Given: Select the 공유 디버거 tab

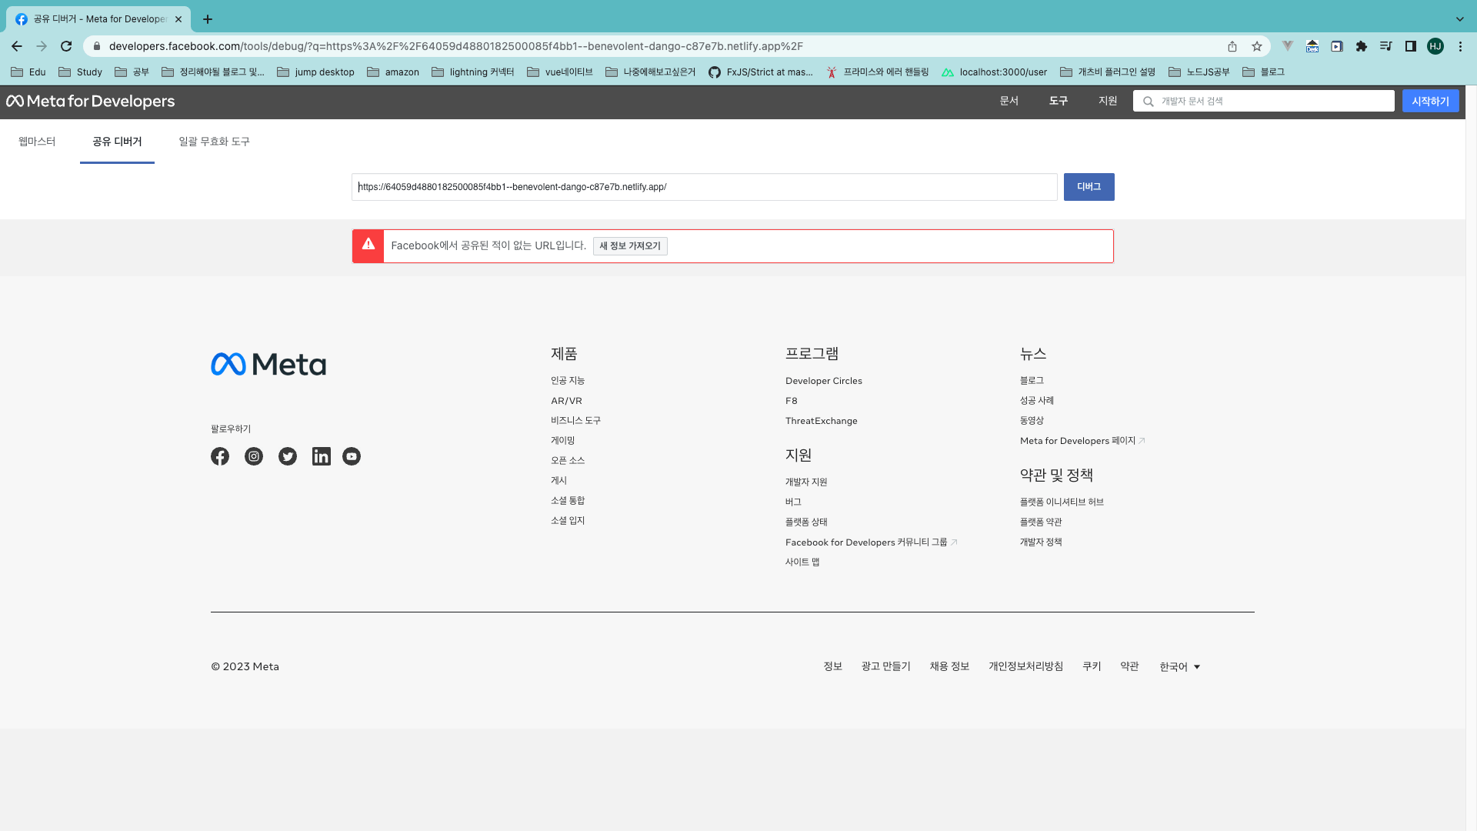Looking at the screenshot, I should click(x=117, y=142).
